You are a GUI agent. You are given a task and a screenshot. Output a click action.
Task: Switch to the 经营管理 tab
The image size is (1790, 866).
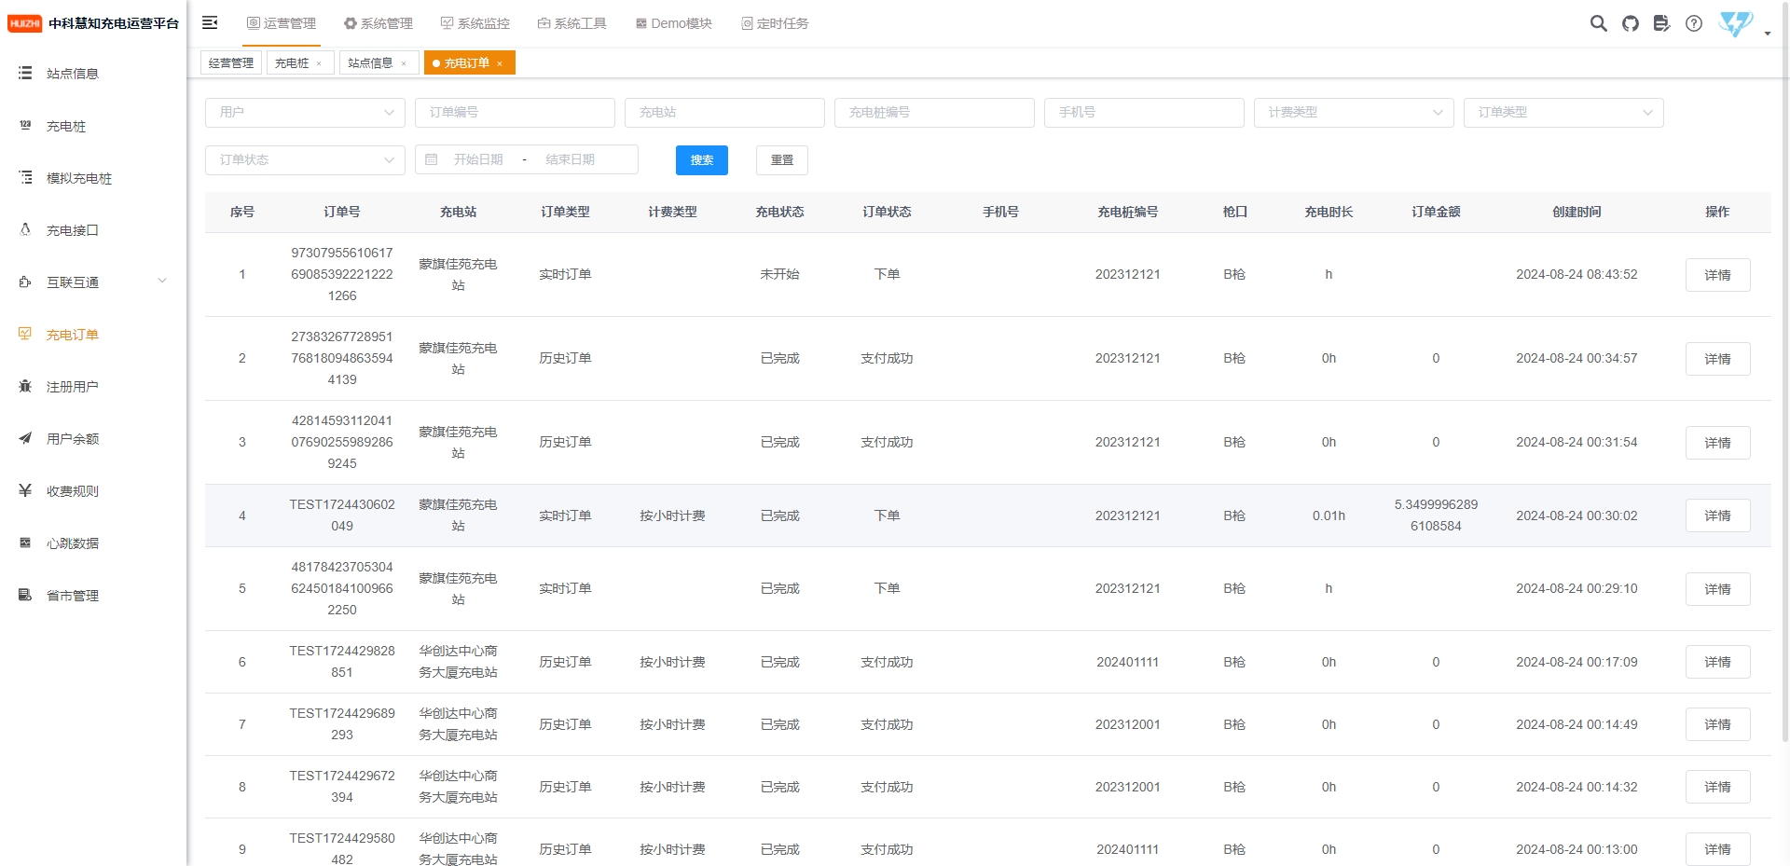[x=231, y=63]
